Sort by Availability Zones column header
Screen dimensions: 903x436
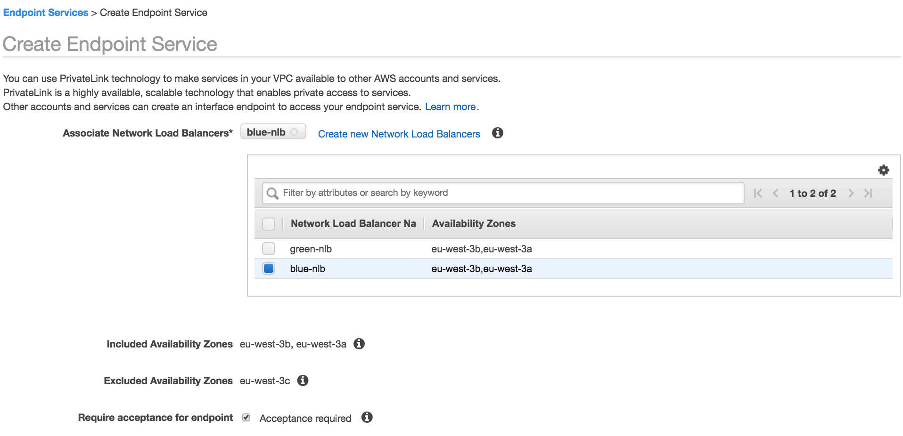point(474,224)
